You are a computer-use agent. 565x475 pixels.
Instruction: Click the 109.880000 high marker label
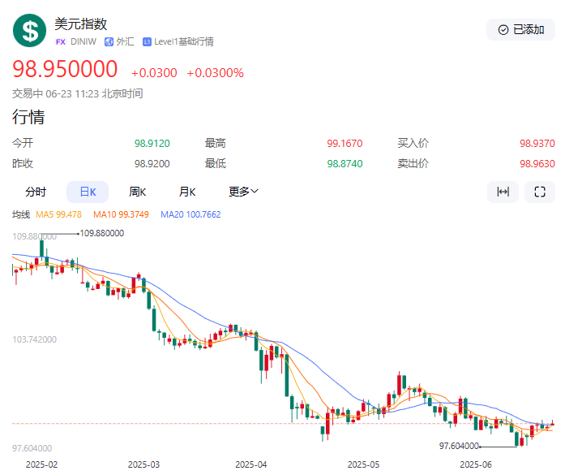tap(102, 233)
